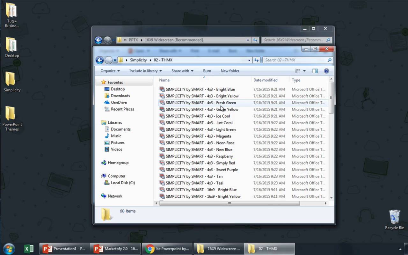Open the Pictures library

(118, 142)
